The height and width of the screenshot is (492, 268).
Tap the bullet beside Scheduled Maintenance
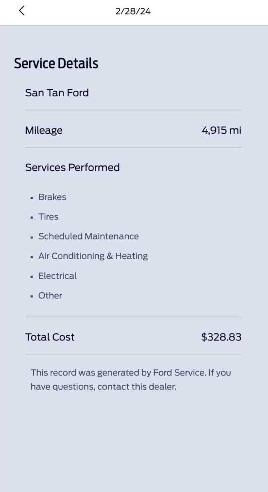31,237
